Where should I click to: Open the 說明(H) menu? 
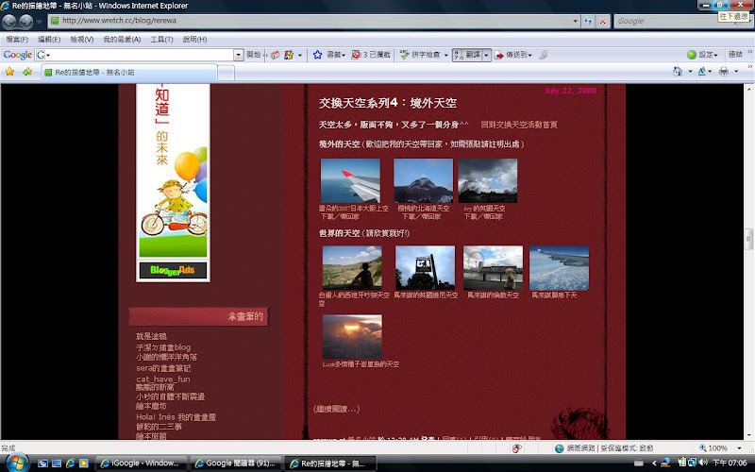pos(194,40)
